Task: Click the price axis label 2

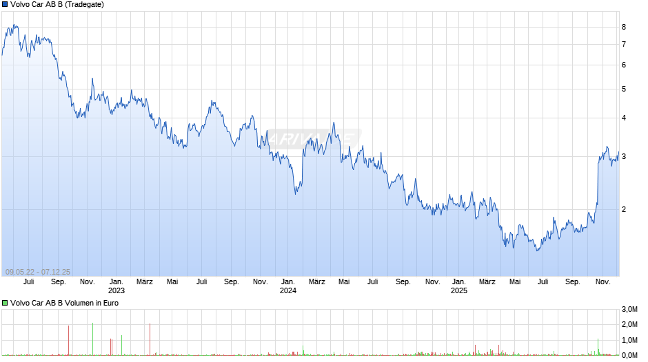Action: coord(624,210)
